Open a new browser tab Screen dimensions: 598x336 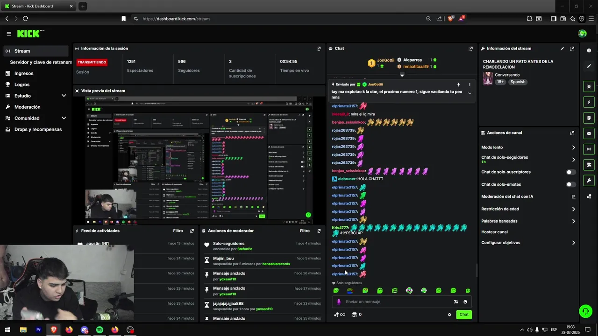pos(82,6)
